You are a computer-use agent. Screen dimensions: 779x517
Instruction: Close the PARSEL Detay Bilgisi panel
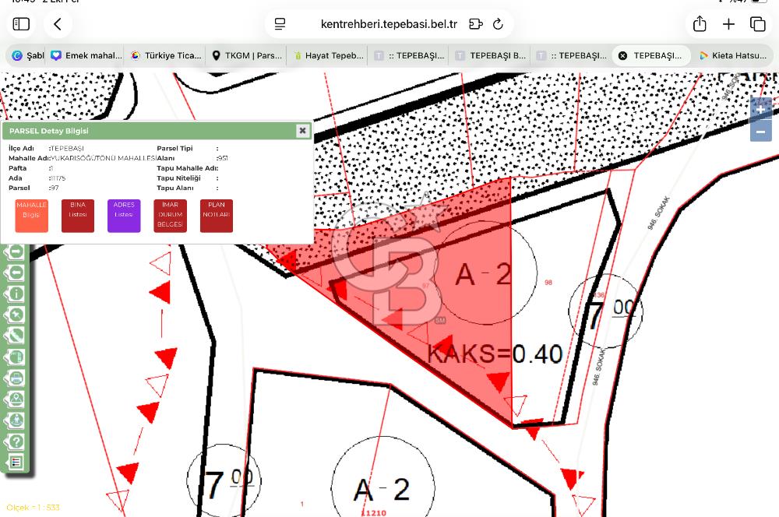pos(302,131)
